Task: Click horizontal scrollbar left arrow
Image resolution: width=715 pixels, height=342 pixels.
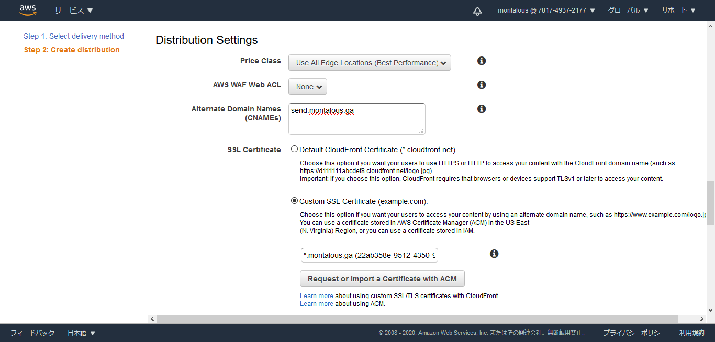Action: (152, 318)
